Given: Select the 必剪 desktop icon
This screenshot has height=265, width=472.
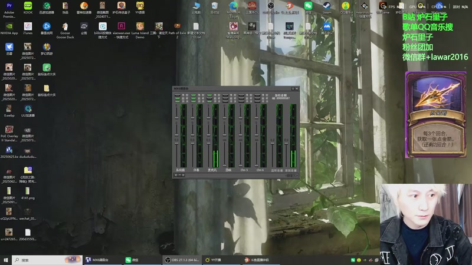Looking at the screenshot, I should (x=84, y=29).
